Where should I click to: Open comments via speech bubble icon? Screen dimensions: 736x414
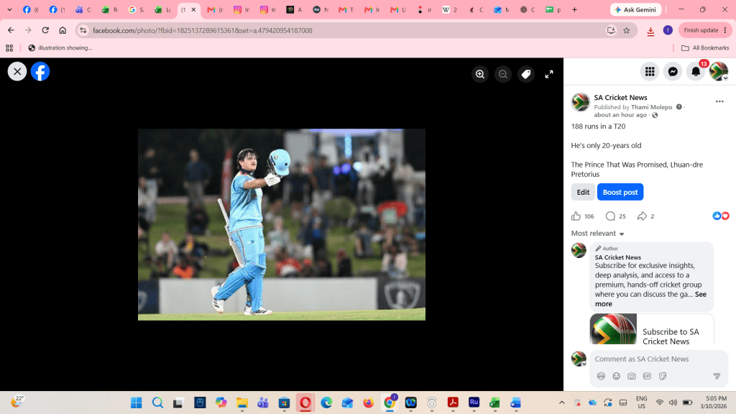point(610,216)
